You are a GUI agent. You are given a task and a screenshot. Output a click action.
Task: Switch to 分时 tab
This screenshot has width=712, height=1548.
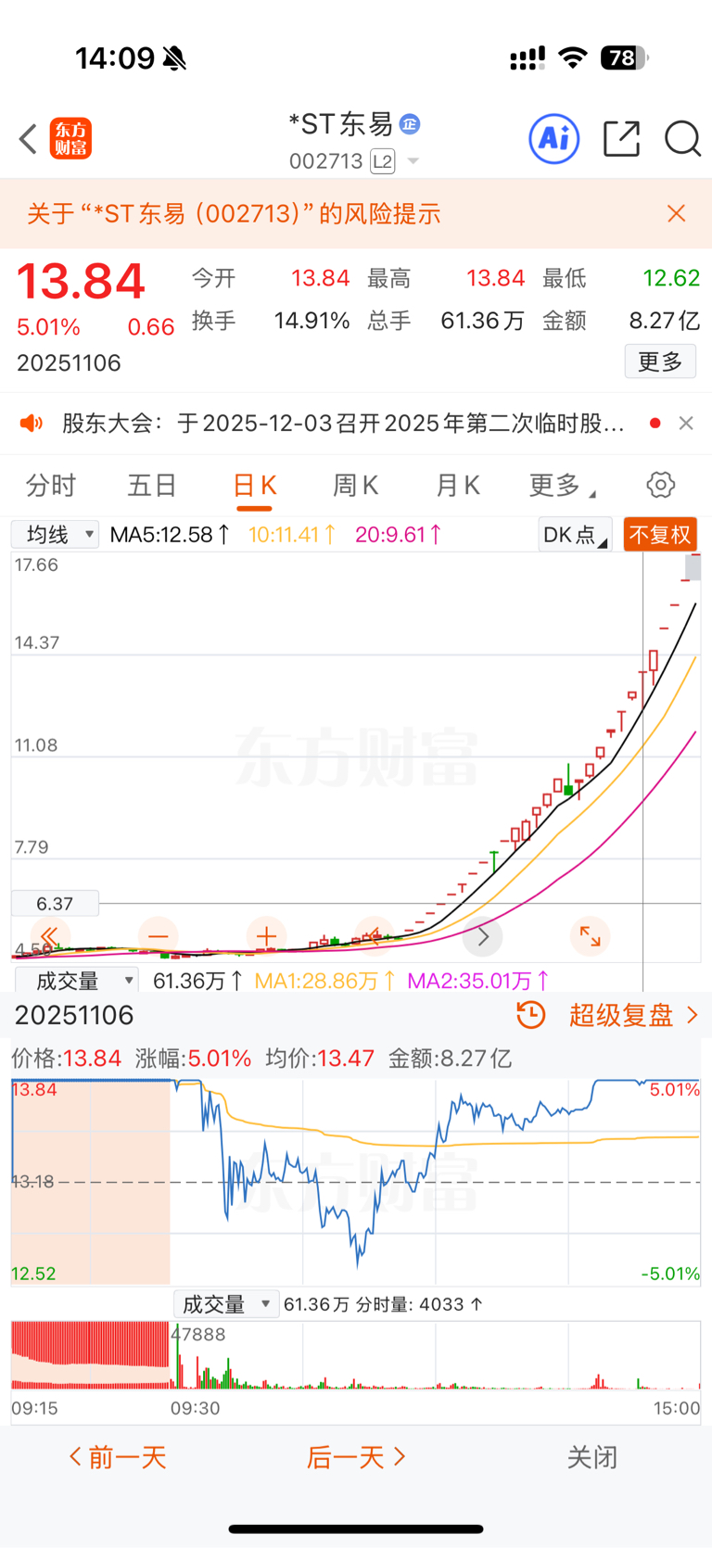[51, 485]
